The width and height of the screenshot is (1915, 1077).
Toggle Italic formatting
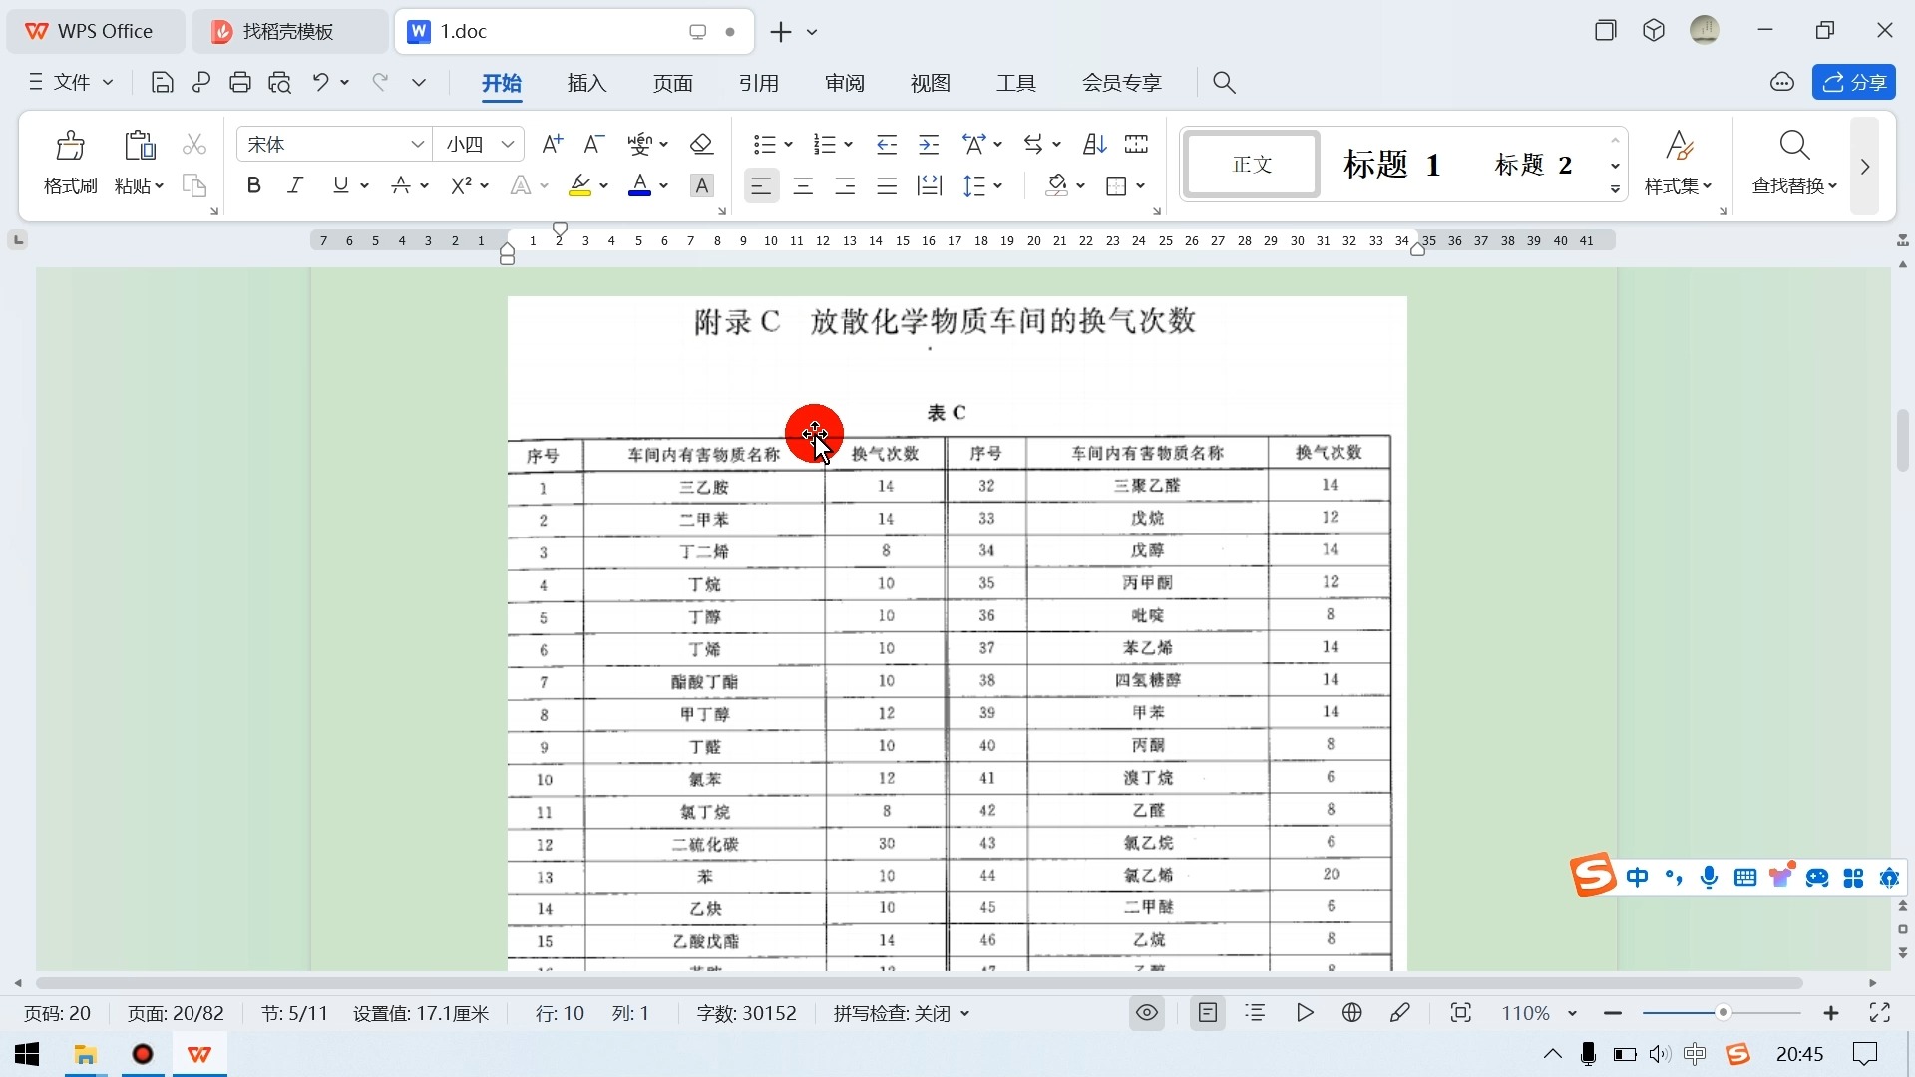click(295, 185)
